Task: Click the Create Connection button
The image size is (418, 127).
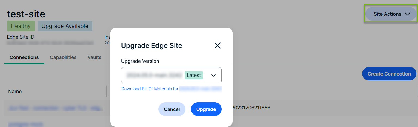Action: tap(389, 74)
